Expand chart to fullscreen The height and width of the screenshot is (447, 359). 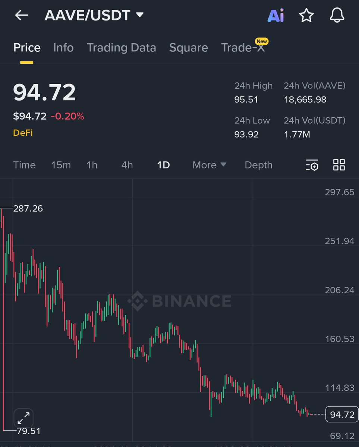tap(23, 418)
